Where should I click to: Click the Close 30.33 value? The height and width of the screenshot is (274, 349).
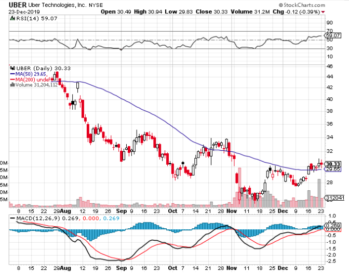(211, 12)
